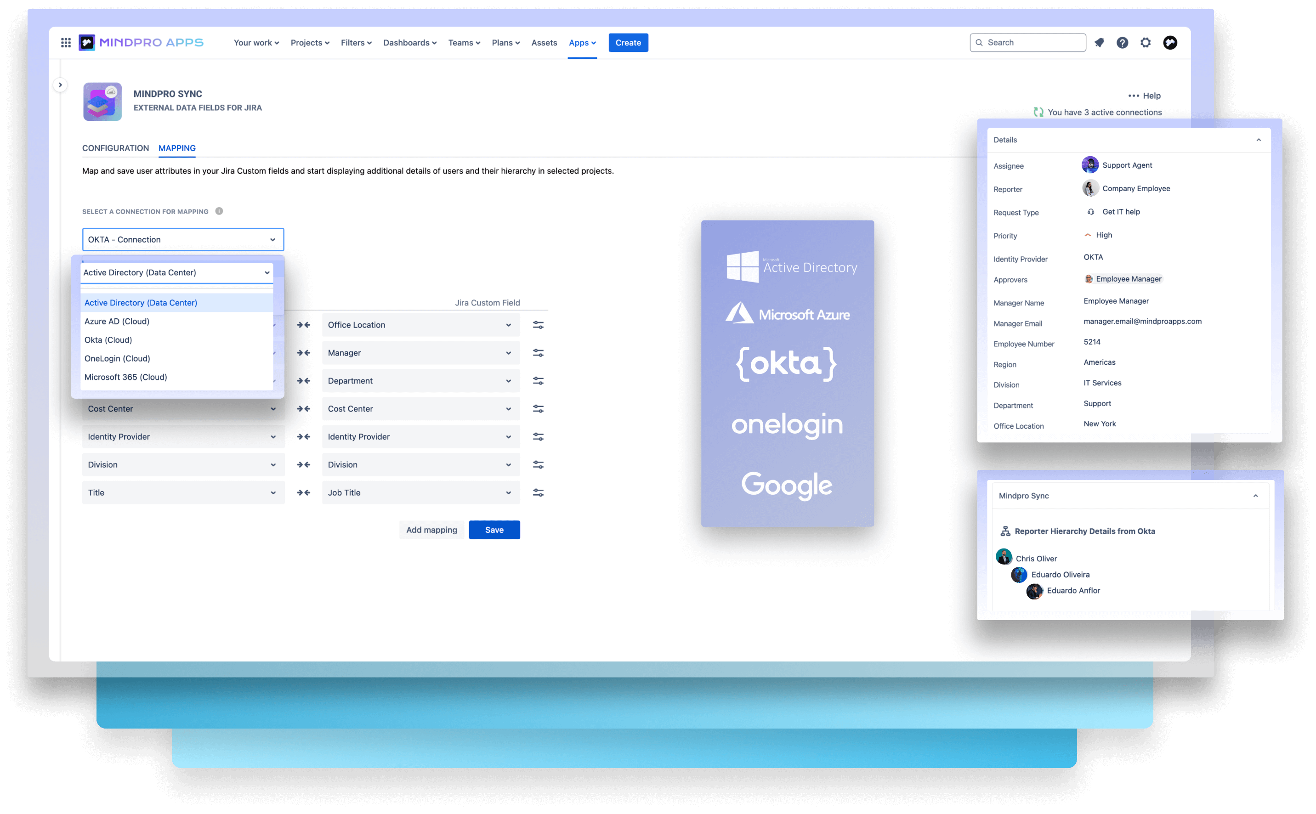Click the Save button
The width and height of the screenshot is (1316, 814).
pyautogui.click(x=494, y=529)
